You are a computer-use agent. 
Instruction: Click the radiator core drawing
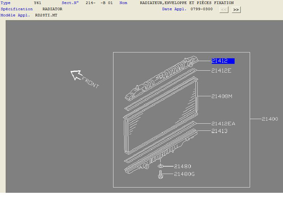(x=161, y=116)
